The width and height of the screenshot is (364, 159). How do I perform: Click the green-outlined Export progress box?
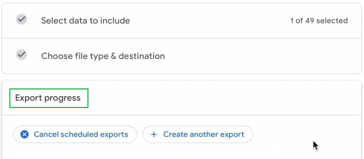point(49,98)
